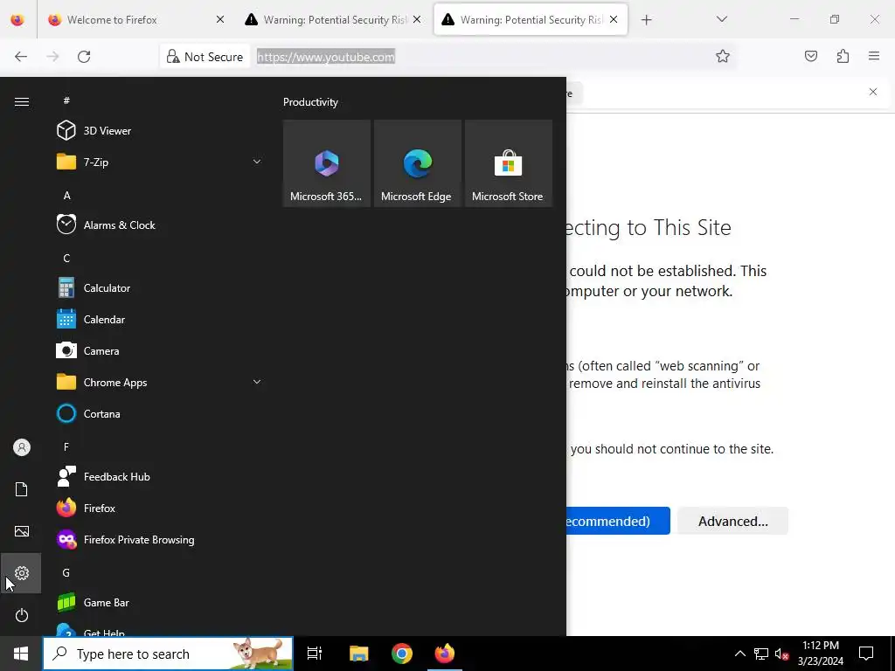Open the Firefox application menu
Viewport: 895px width, 671px height.
click(874, 56)
